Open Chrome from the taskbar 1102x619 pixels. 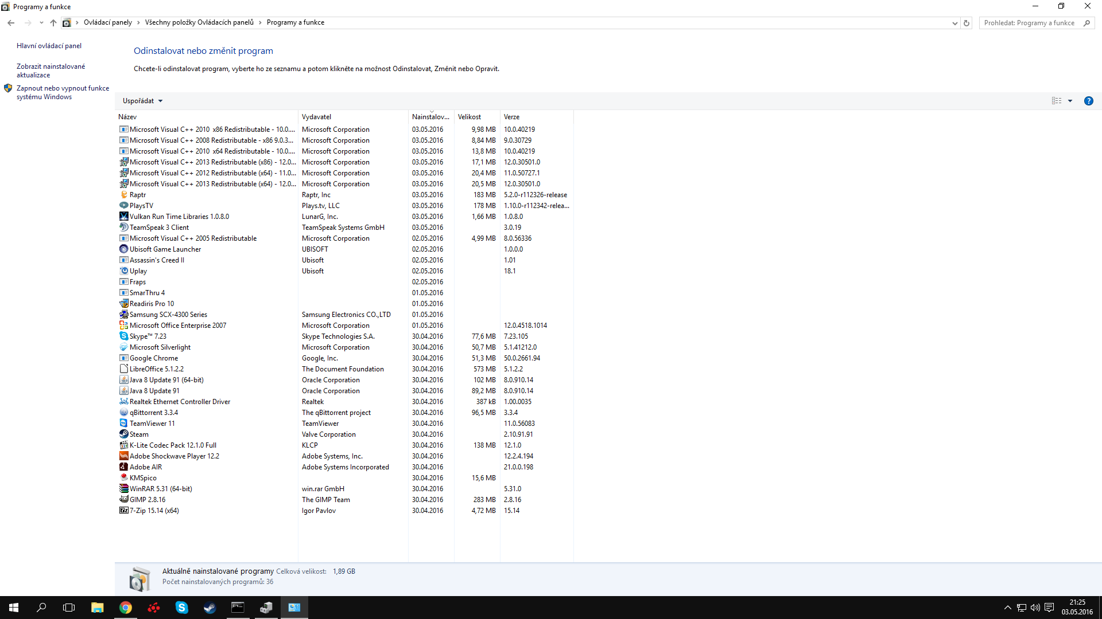coord(125,608)
